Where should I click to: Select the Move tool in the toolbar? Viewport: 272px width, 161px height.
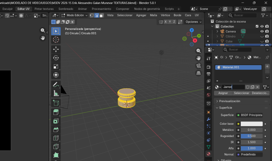tap(56, 49)
